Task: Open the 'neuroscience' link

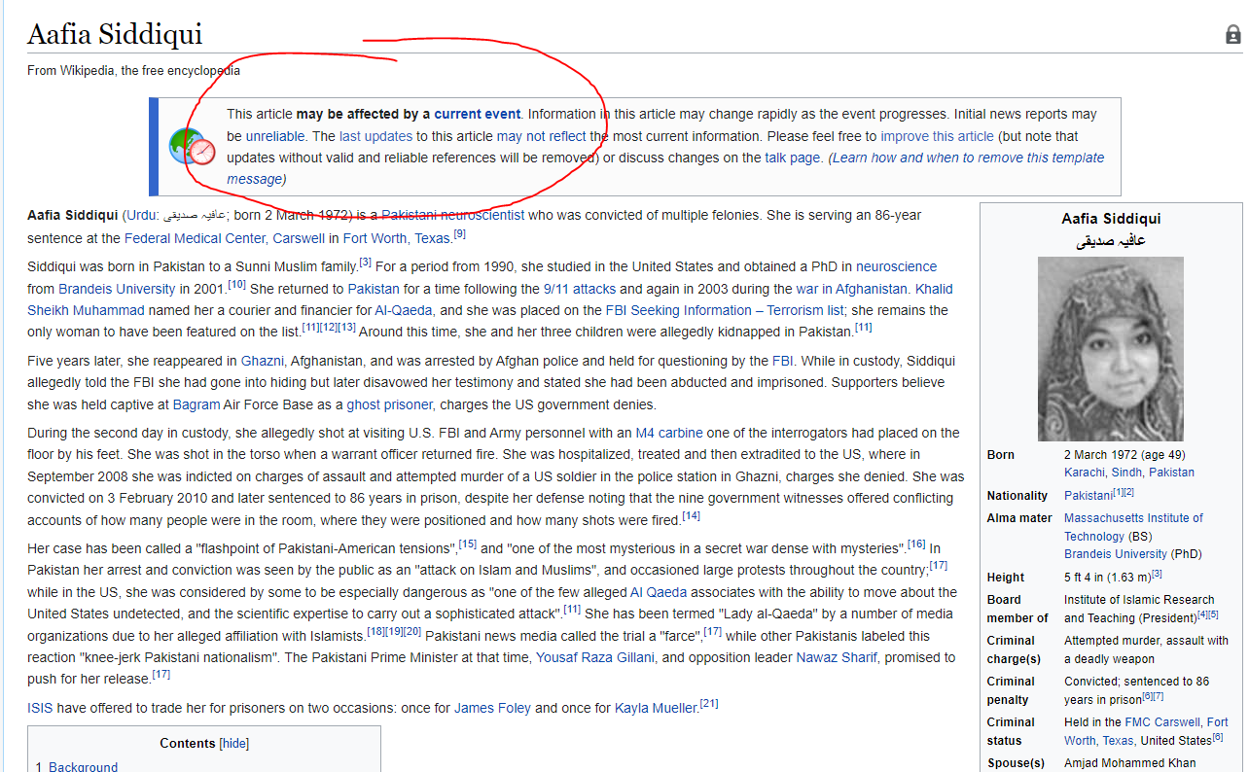Action: click(x=896, y=266)
